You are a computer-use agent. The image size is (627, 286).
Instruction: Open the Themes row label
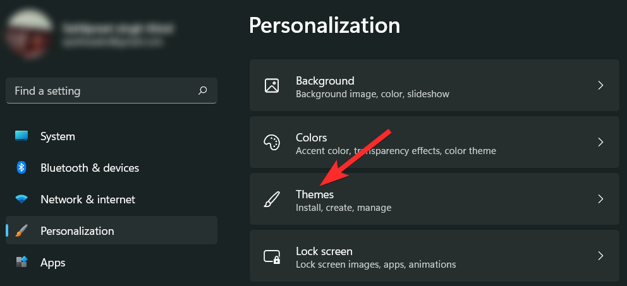315,194
